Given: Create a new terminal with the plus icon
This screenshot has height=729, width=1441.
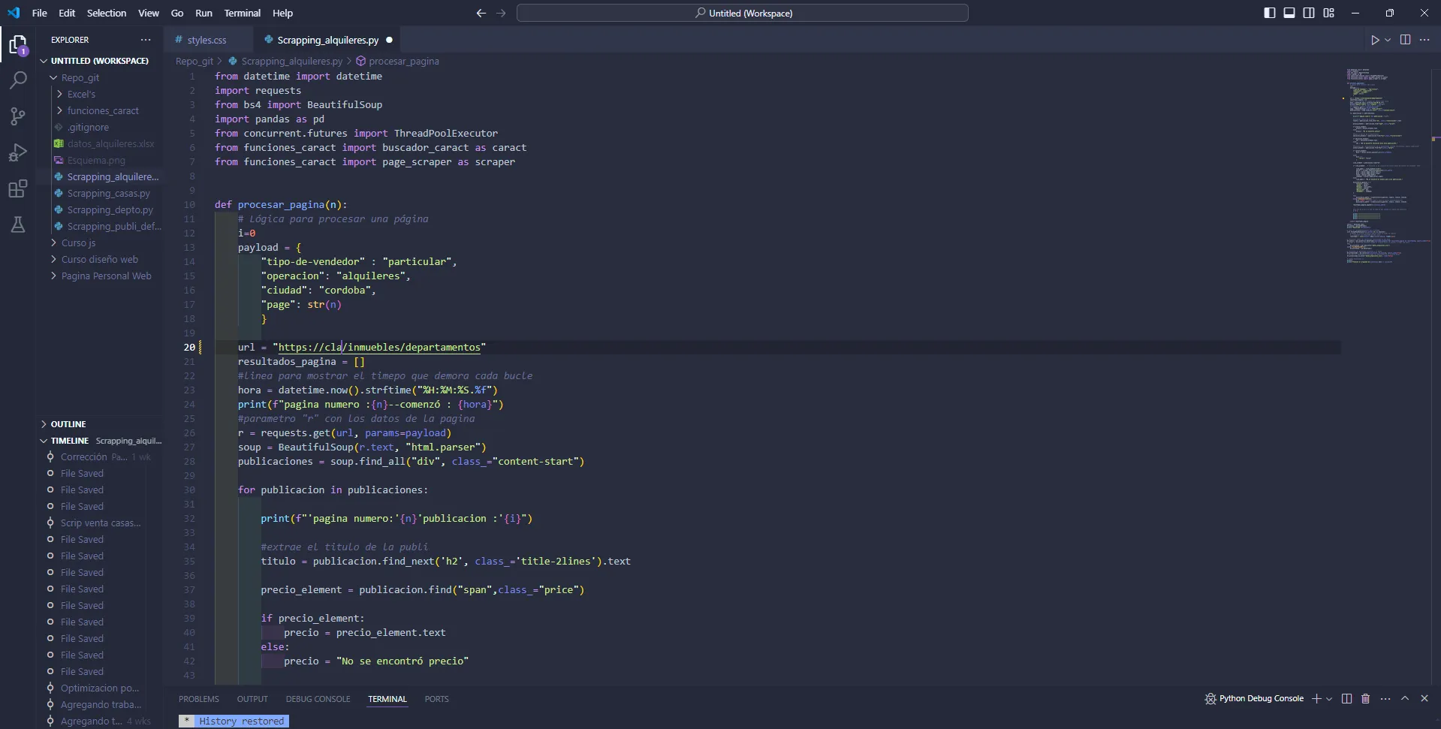Looking at the screenshot, I should tap(1317, 698).
